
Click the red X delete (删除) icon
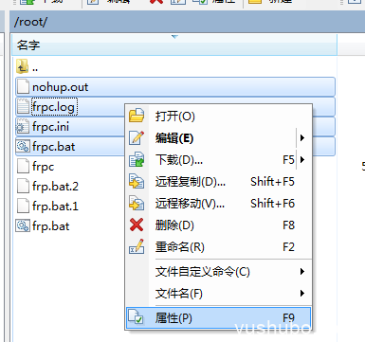coord(137,225)
